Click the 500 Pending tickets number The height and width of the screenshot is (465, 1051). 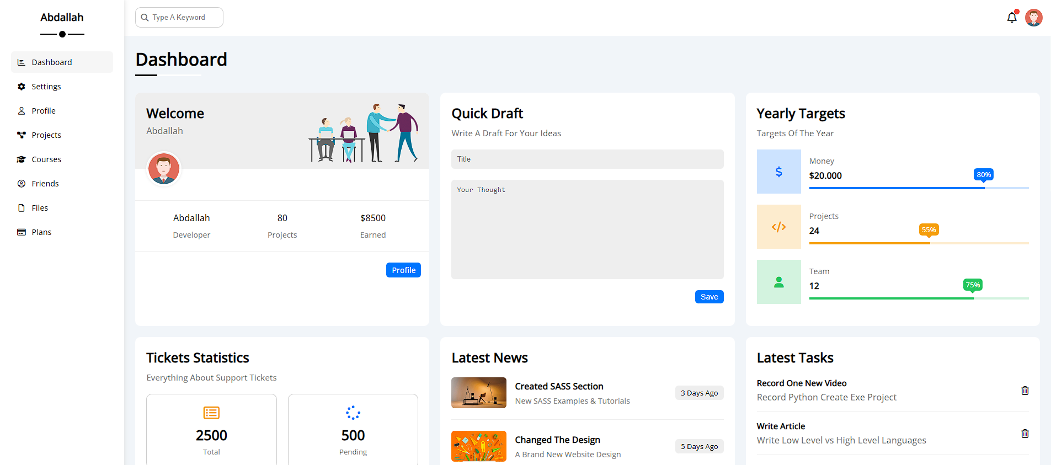(353, 436)
